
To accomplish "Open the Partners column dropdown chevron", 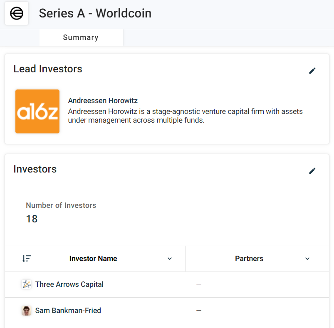I will [307, 259].
